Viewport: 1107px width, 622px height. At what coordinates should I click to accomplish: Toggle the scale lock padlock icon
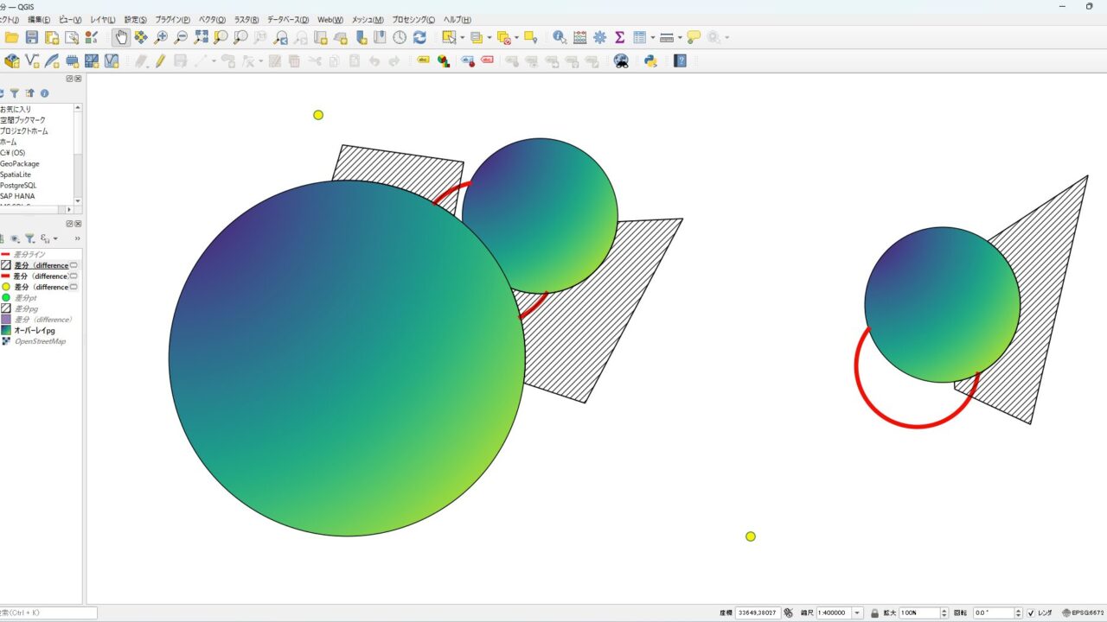point(874,612)
